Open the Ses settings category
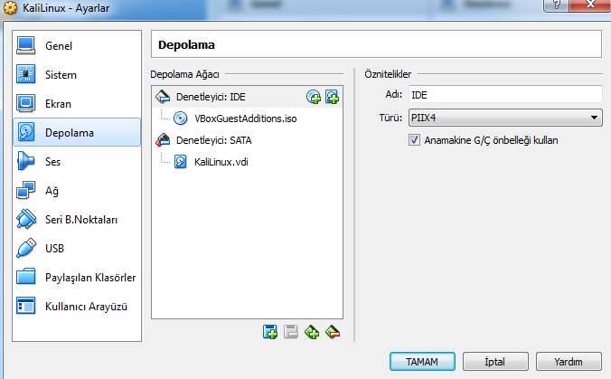This screenshot has height=379, width=611. point(77,161)
